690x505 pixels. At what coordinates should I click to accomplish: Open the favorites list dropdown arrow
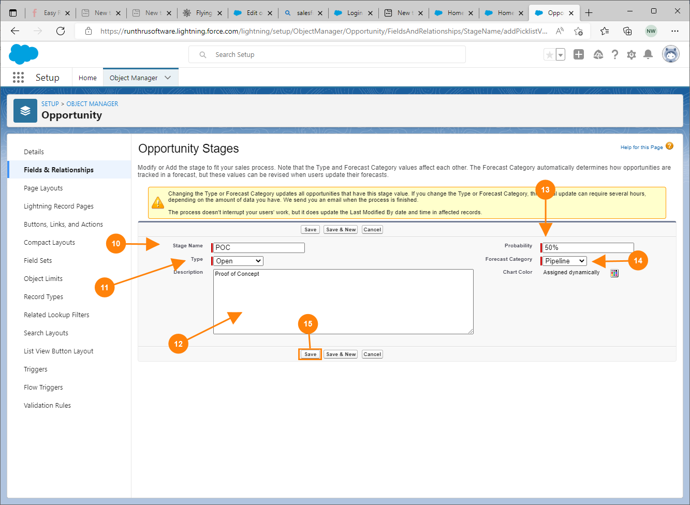[561, 55]
